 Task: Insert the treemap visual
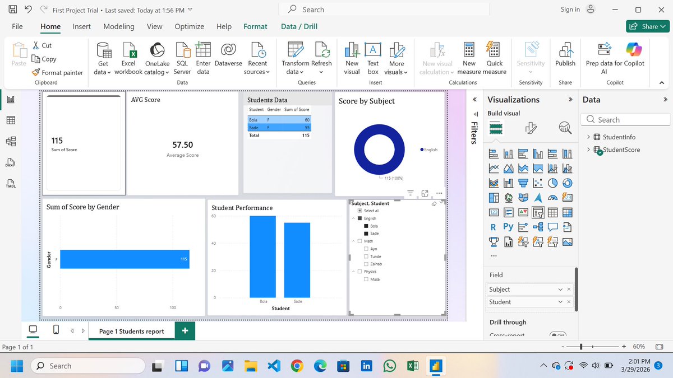[494, 197]
